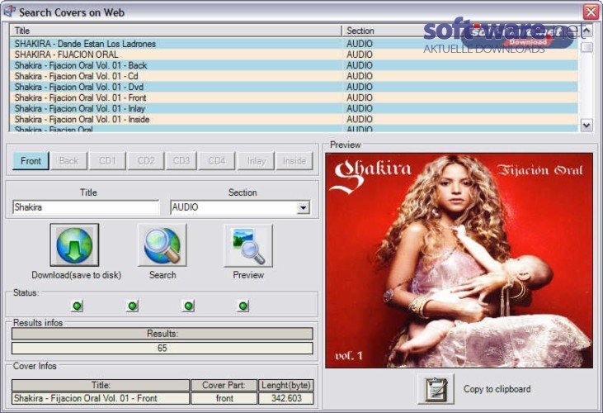Select row 'Shakira - Fijacion Oral Vol. 01 - Dvd'
Image resolution: width=603 pixels, height=413 pixels.
click(x=294, y=87)
